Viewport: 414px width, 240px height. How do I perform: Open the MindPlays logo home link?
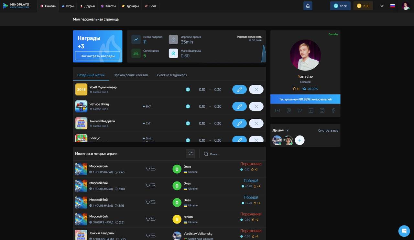click(16, 6)
